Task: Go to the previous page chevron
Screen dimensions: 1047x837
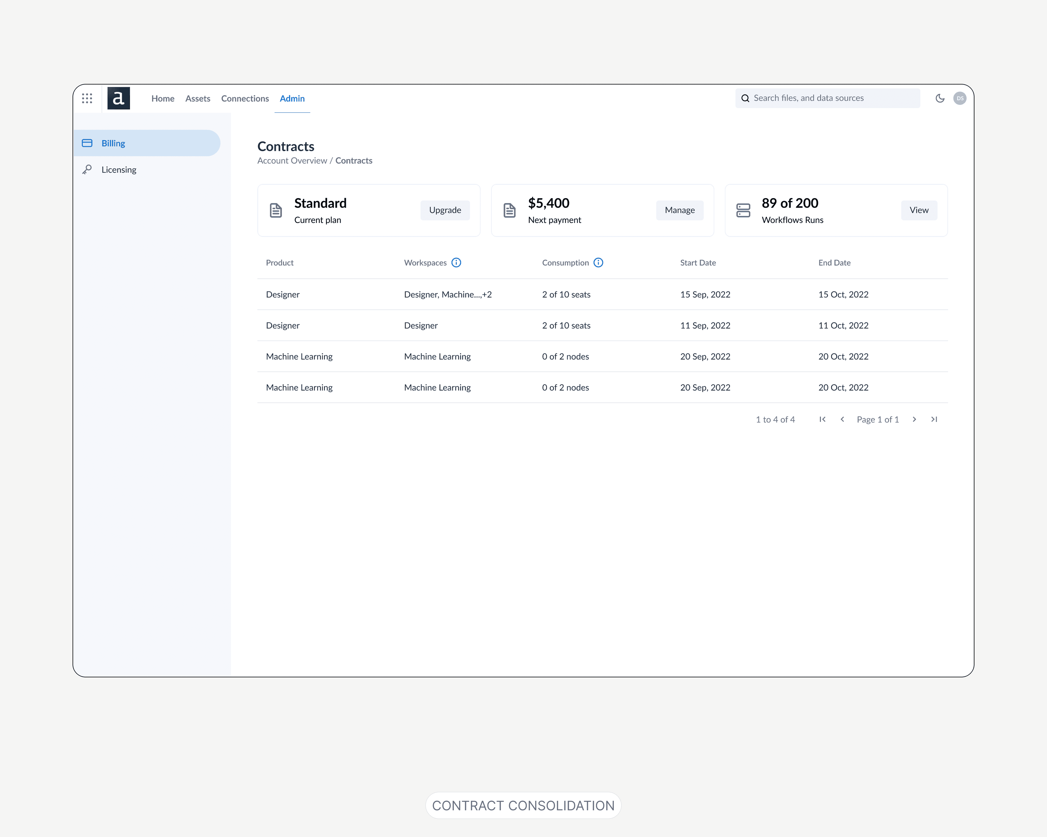Action: 842,419
